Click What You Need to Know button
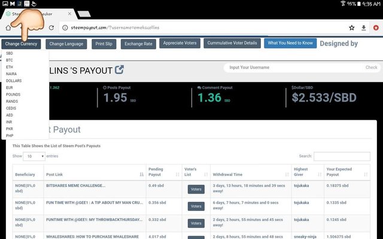383x239 pixels. point(290,43)
